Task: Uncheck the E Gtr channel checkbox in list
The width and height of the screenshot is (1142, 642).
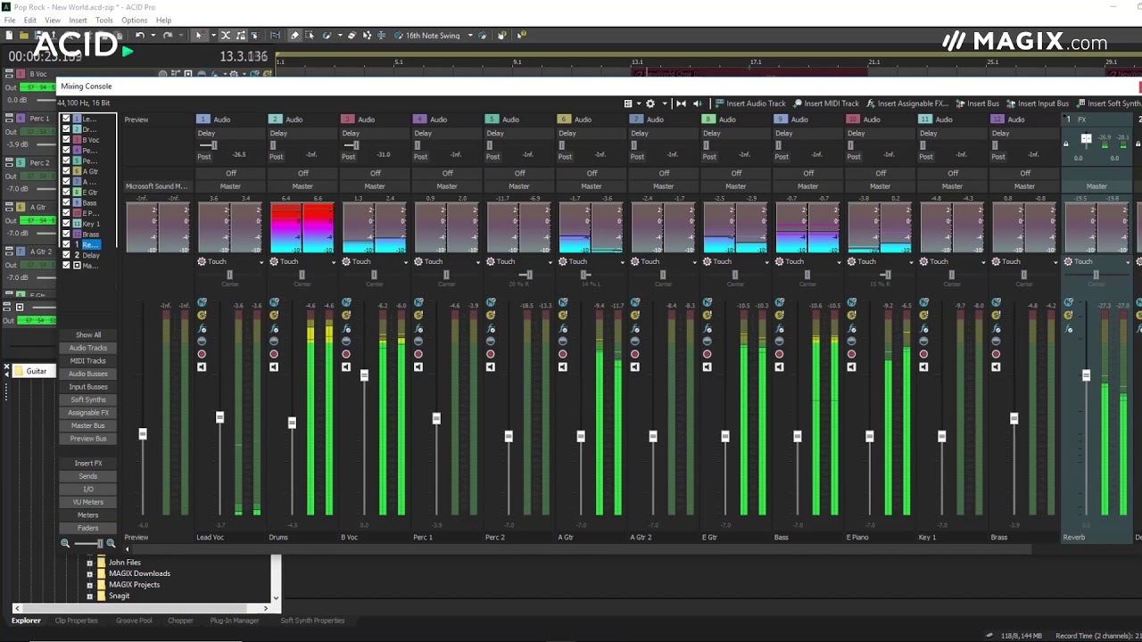Action: coord(66,192)
